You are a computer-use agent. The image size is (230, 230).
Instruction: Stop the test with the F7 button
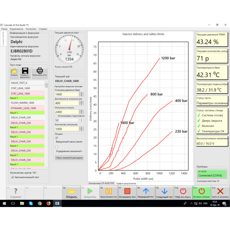[127, 192]
